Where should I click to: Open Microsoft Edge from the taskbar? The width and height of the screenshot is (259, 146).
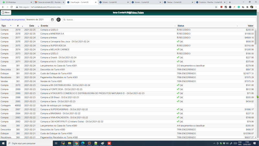[83, 143]
